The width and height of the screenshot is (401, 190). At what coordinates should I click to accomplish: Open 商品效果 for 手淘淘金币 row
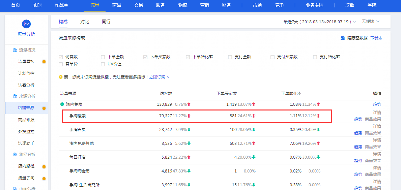tap(373, 174)
